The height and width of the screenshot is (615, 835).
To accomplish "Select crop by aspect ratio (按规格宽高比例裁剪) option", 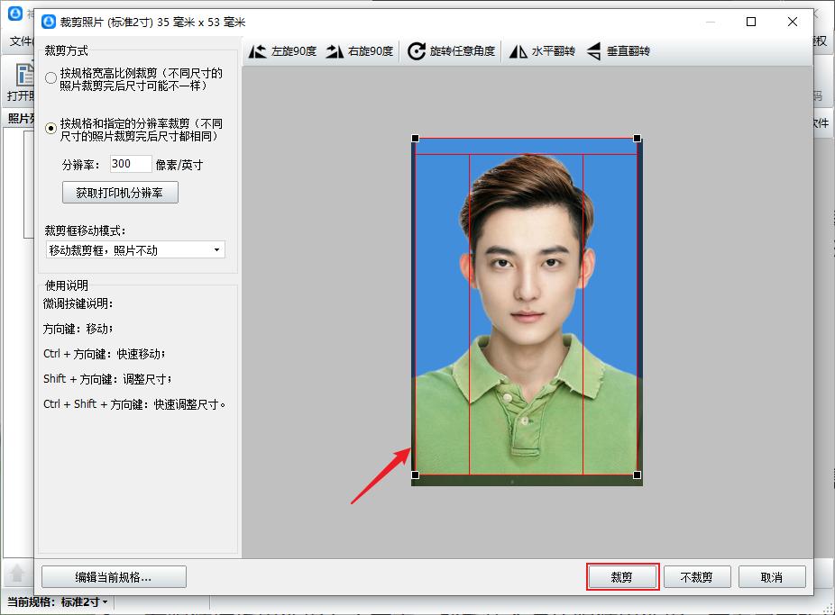I will click(x=51, y=78).
